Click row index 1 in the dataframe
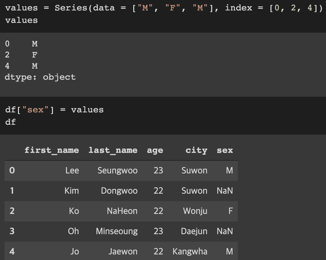The image size is (326, 260). (12, 190)
